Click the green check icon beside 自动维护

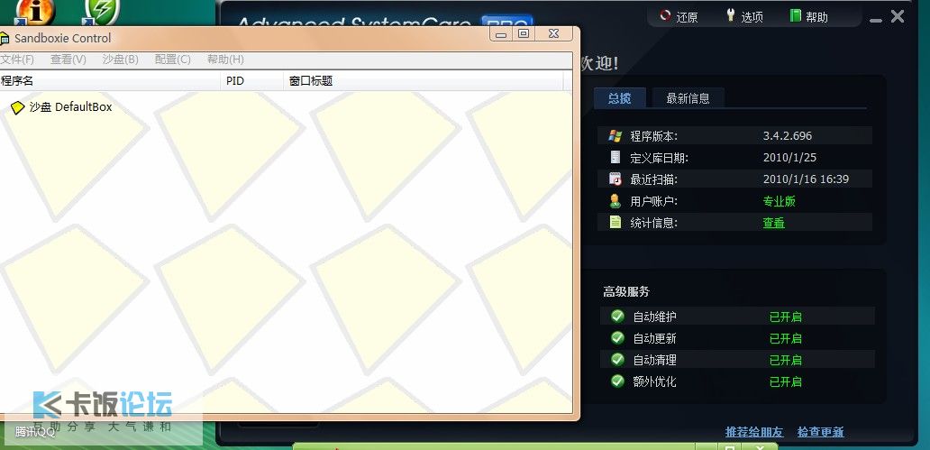[x=617, y=316]
